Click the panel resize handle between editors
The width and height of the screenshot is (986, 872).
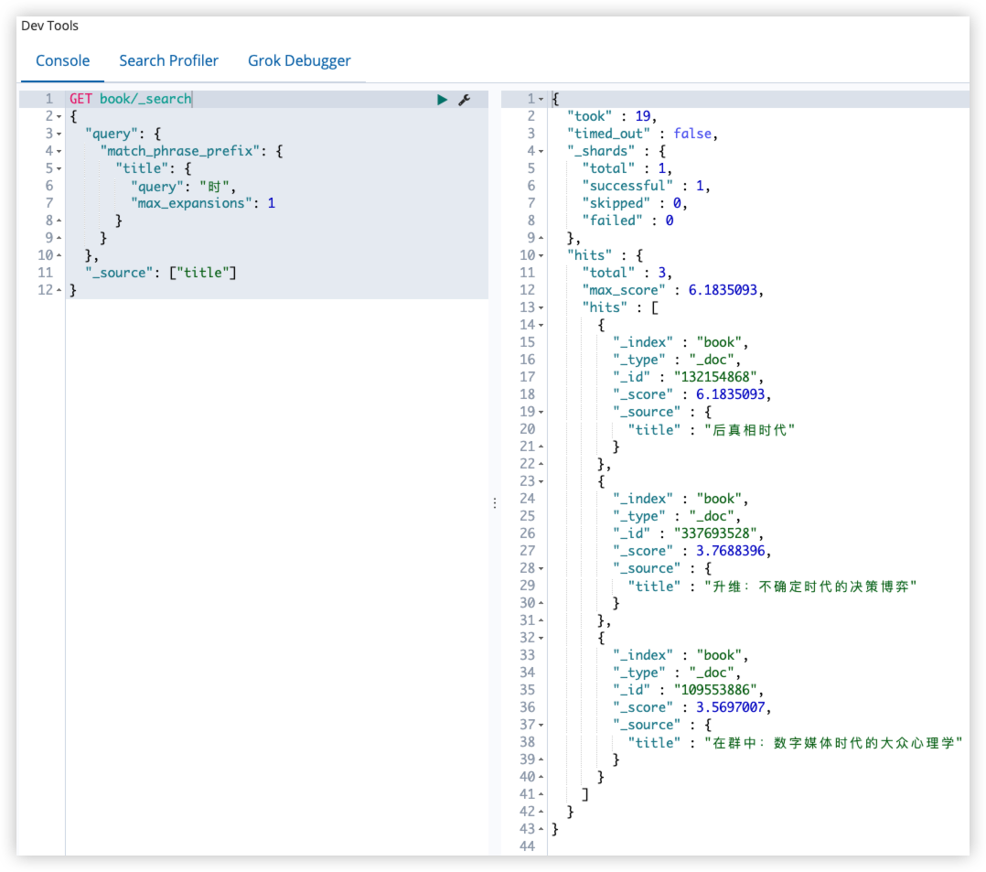click(x=495, y=502)
